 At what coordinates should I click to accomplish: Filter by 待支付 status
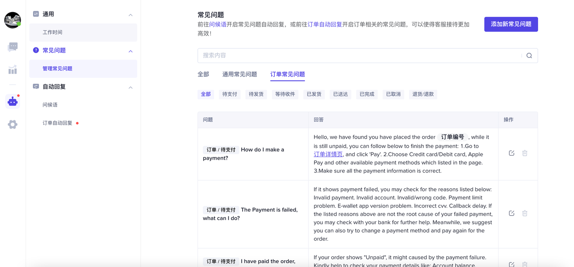(230, 94)
